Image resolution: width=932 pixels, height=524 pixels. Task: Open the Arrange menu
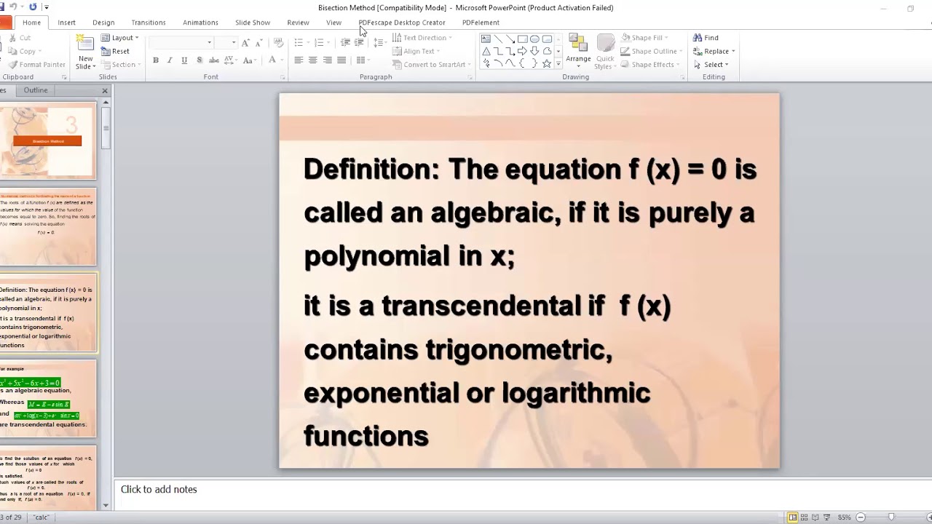pos(578,51)
